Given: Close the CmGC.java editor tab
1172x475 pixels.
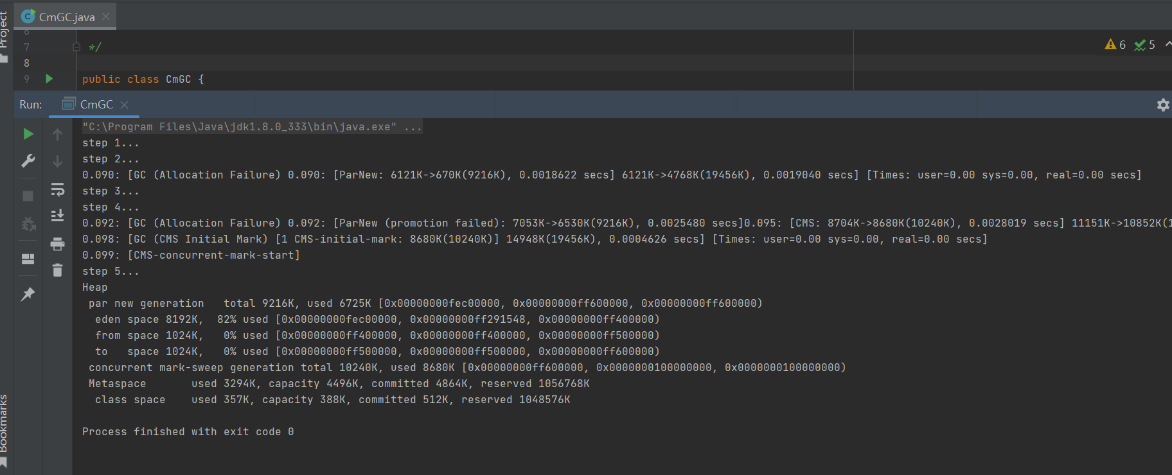Looking at the screenshot, I should tap(106, 17).
